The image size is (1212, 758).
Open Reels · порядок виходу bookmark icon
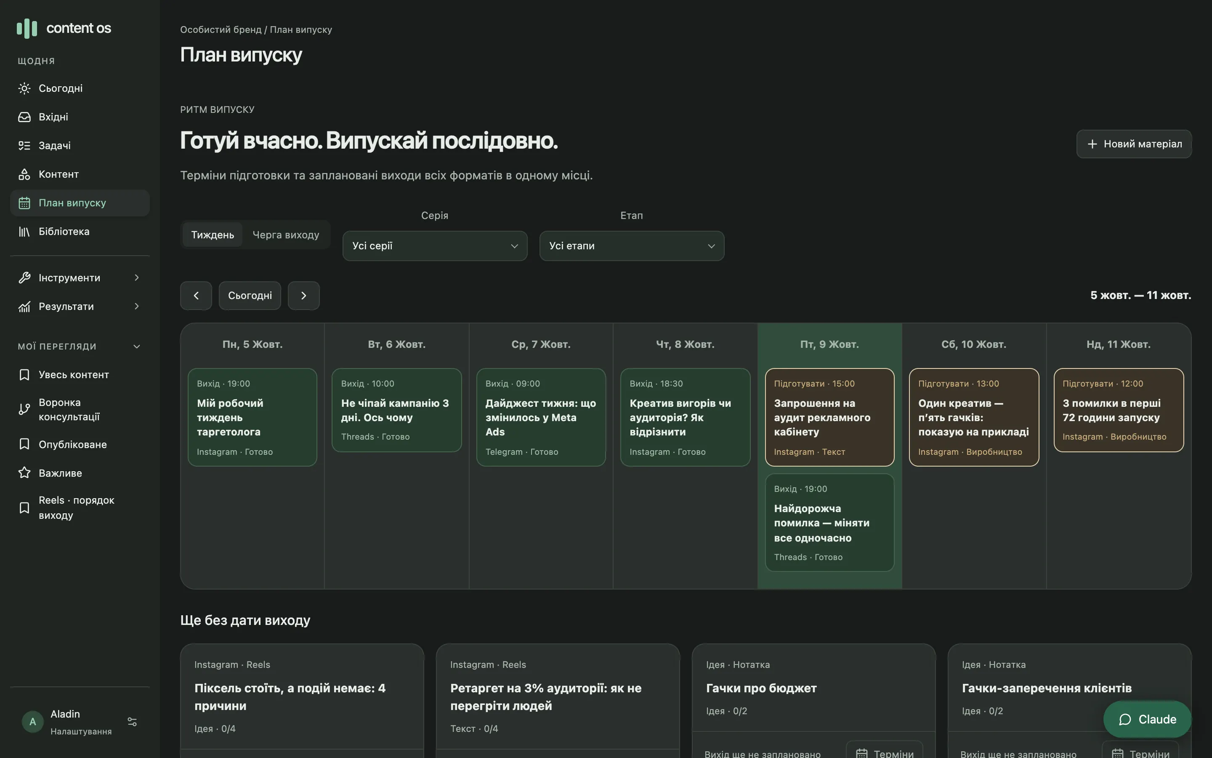pyautogui.click(x=24, y=507)
